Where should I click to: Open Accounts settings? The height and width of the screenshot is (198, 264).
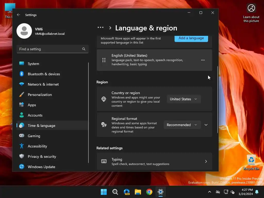(52, 115)
